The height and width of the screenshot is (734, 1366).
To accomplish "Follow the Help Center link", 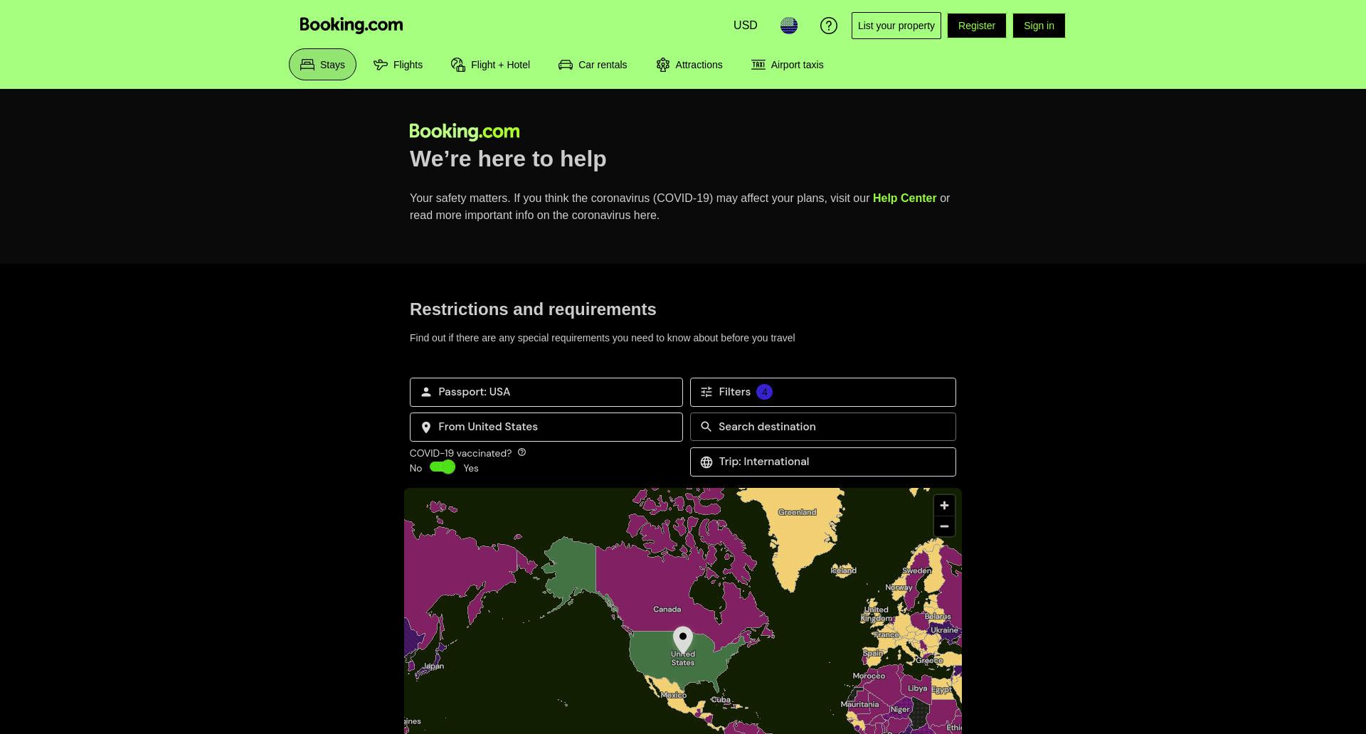I will coord(904,198).
